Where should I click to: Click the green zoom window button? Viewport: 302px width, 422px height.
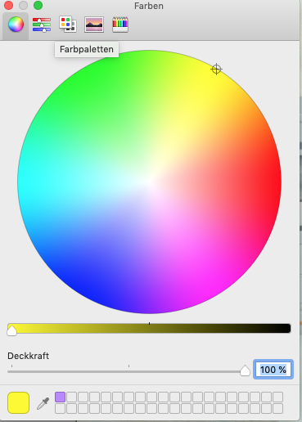point(38,6)
